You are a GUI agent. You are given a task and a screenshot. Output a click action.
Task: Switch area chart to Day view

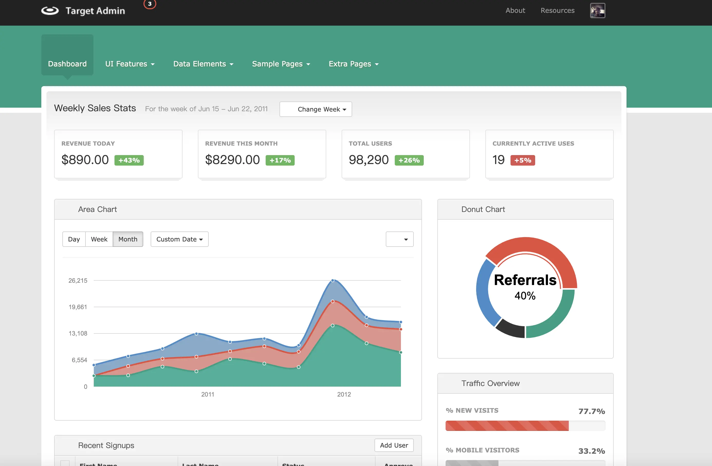click(x=74, y=239)
